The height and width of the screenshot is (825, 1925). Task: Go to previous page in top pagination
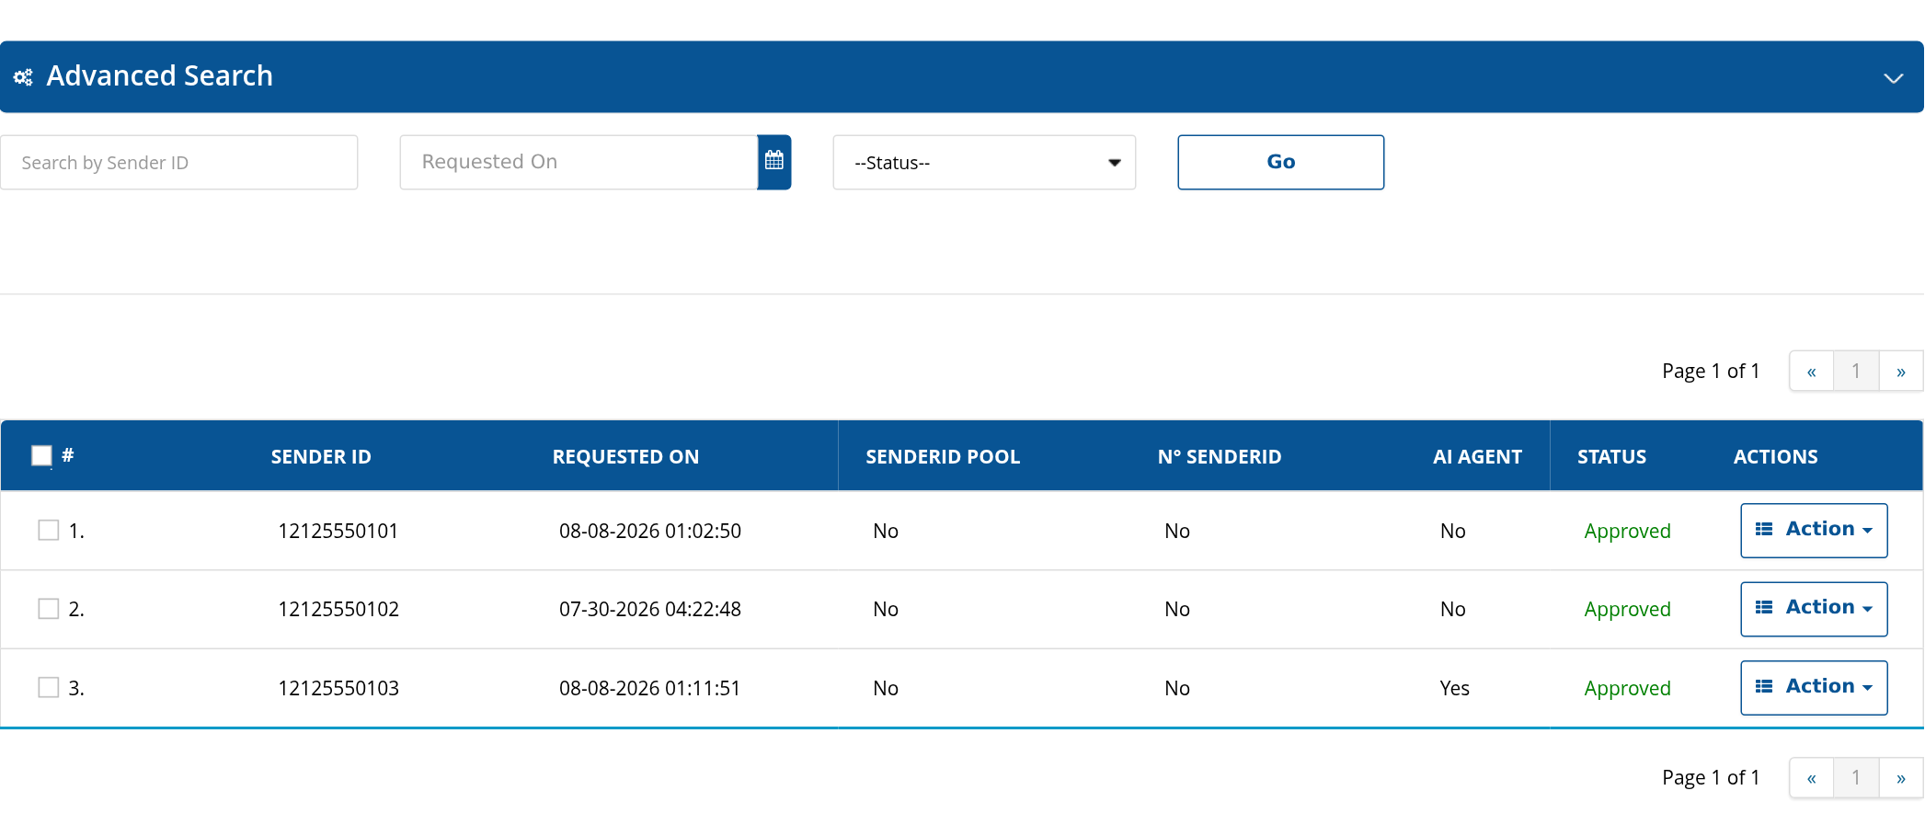1811,371
